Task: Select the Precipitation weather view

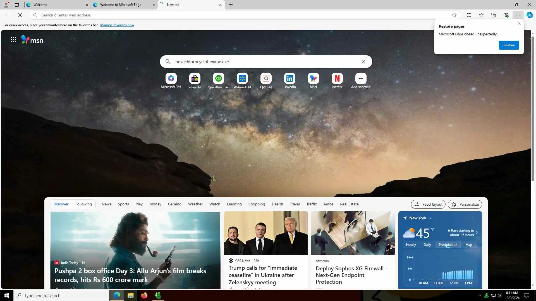Action: [x=448, y=245]
